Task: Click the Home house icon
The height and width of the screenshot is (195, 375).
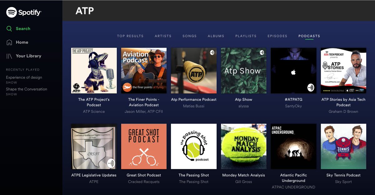Action: tap(9, 42)
